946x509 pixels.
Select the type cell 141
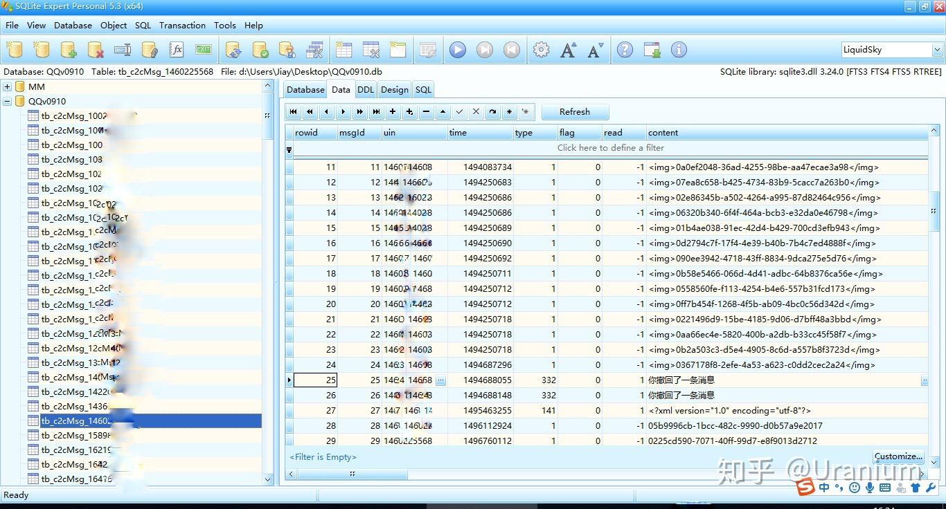[x=535, y=411]
